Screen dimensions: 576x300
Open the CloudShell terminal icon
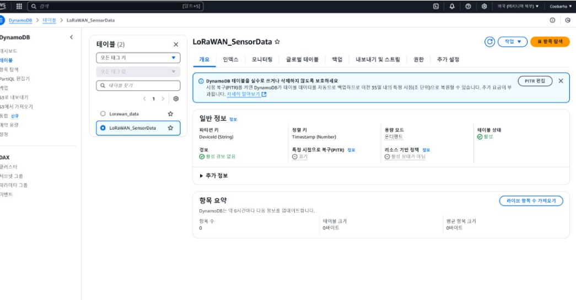coord(436,6)
